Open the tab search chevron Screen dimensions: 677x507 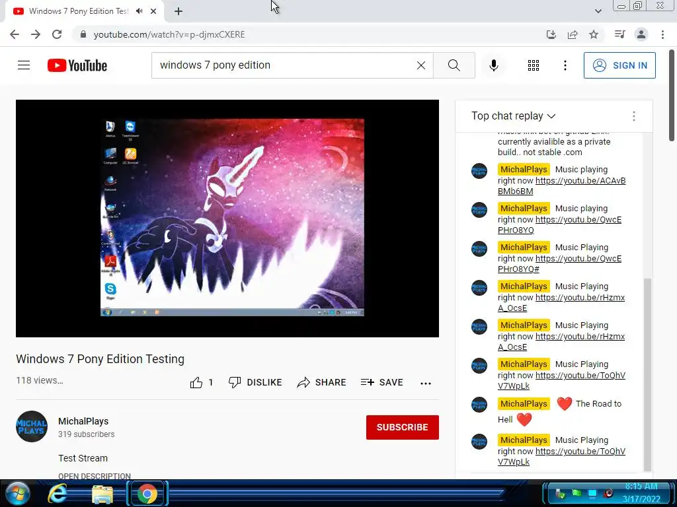pos(598,11)
